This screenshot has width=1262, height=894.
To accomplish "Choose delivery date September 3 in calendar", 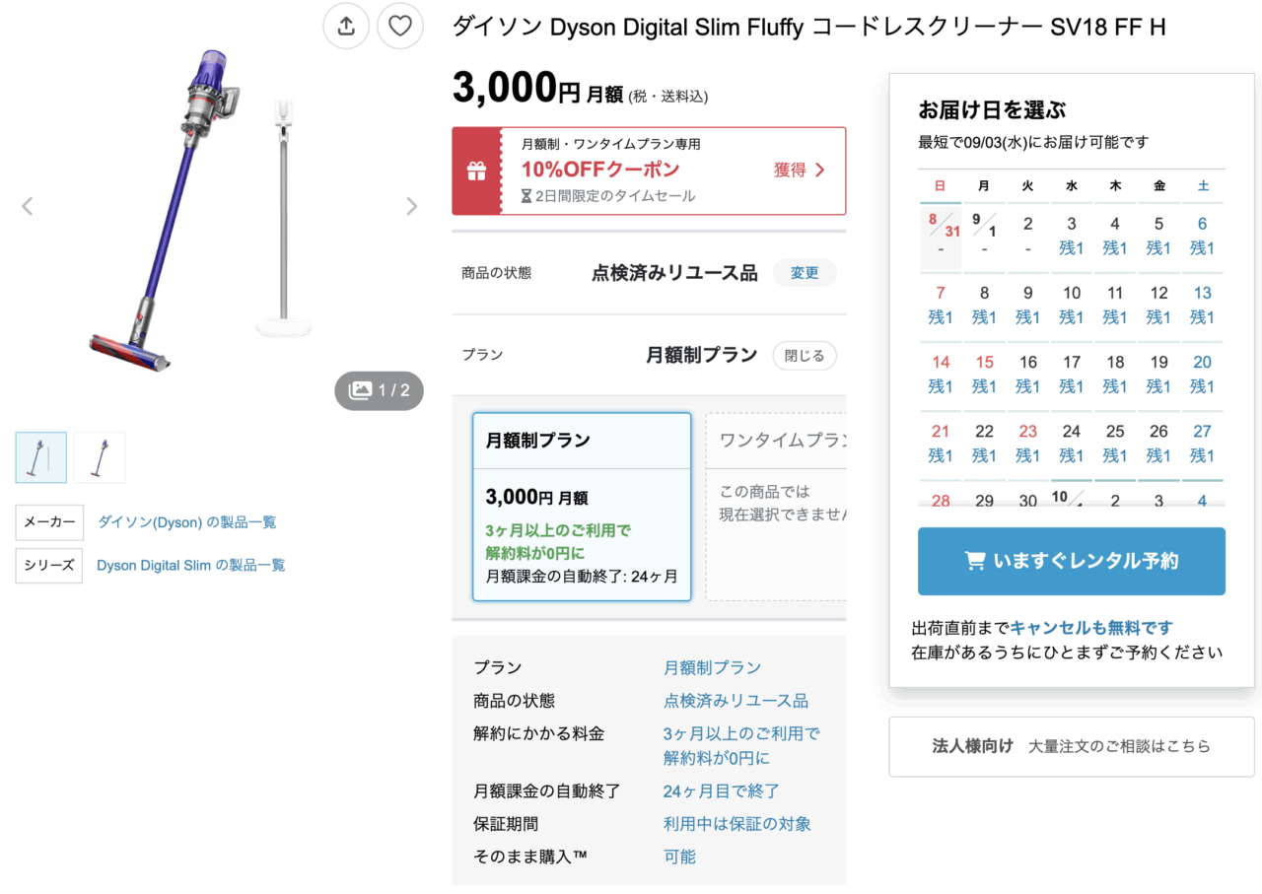I will point(1072,237).
